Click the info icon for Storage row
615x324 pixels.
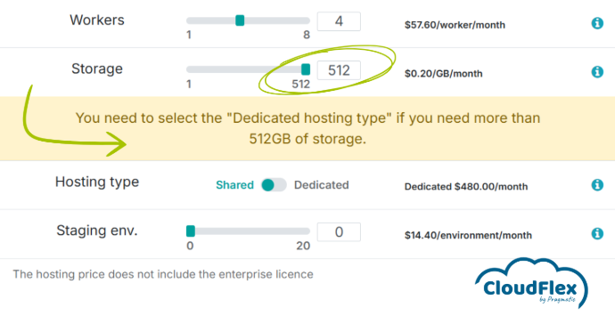pyautogui.click(x=597, y=72)
